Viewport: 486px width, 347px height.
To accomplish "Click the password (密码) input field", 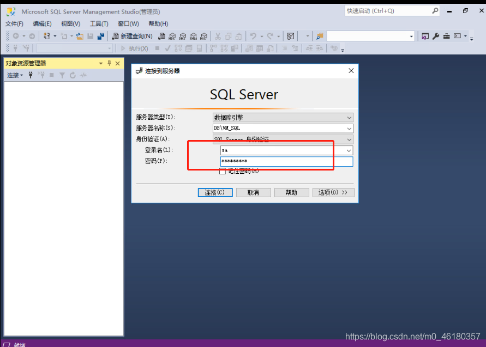I will 287,161.
